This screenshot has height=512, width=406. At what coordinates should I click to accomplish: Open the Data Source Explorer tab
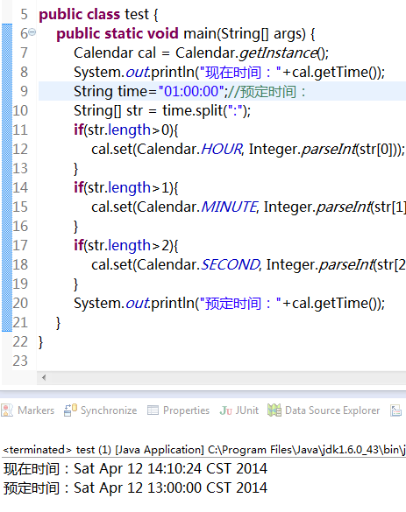point(324,410)
